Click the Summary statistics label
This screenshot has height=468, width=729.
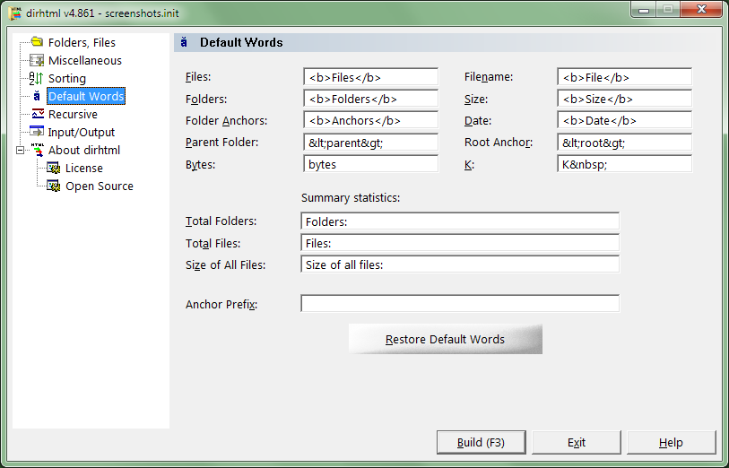(x=350, y=198)
